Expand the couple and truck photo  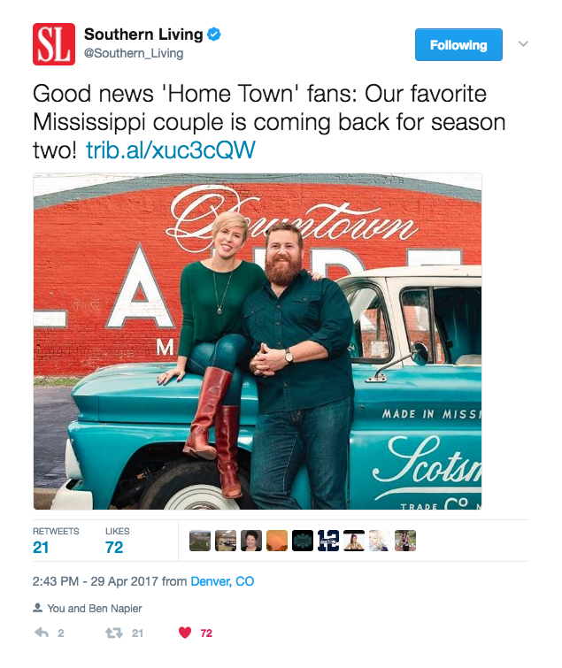pos(258,341)
